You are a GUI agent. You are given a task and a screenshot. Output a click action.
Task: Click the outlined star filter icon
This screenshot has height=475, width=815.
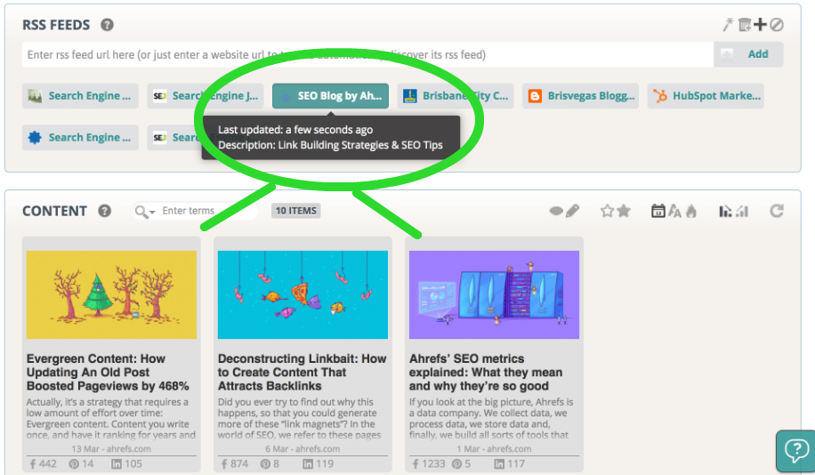click(x=607, y=211)
